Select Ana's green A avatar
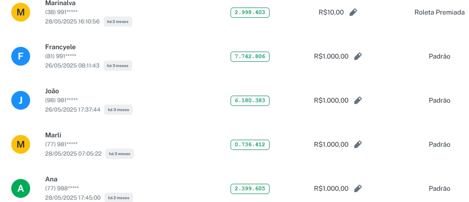This screenshot has height=202, width=469. pos(21,189)
